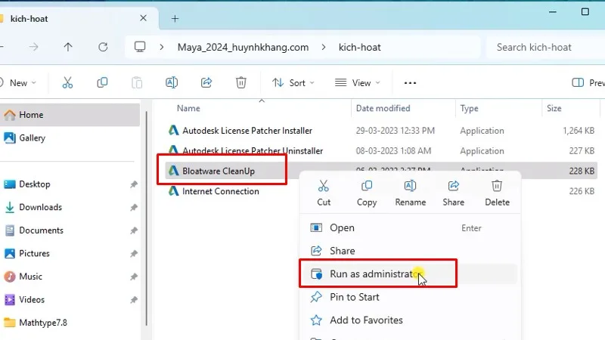Viewport: 605px width, 340px height.
Task: Choose Rename in the context menu
Action: (410, 193)
